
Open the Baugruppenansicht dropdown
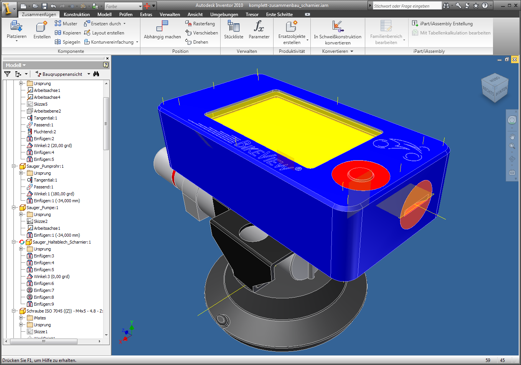tap(89, 74)
